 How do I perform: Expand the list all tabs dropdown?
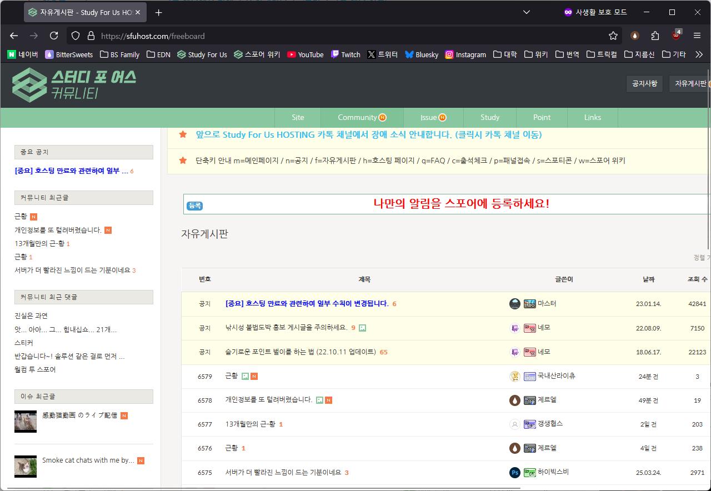click(x=527, y=12)
